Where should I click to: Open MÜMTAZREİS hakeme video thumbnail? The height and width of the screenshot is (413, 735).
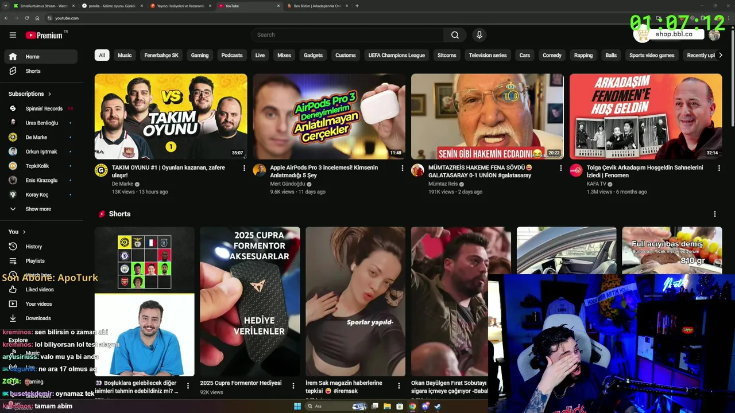[487, 116]
